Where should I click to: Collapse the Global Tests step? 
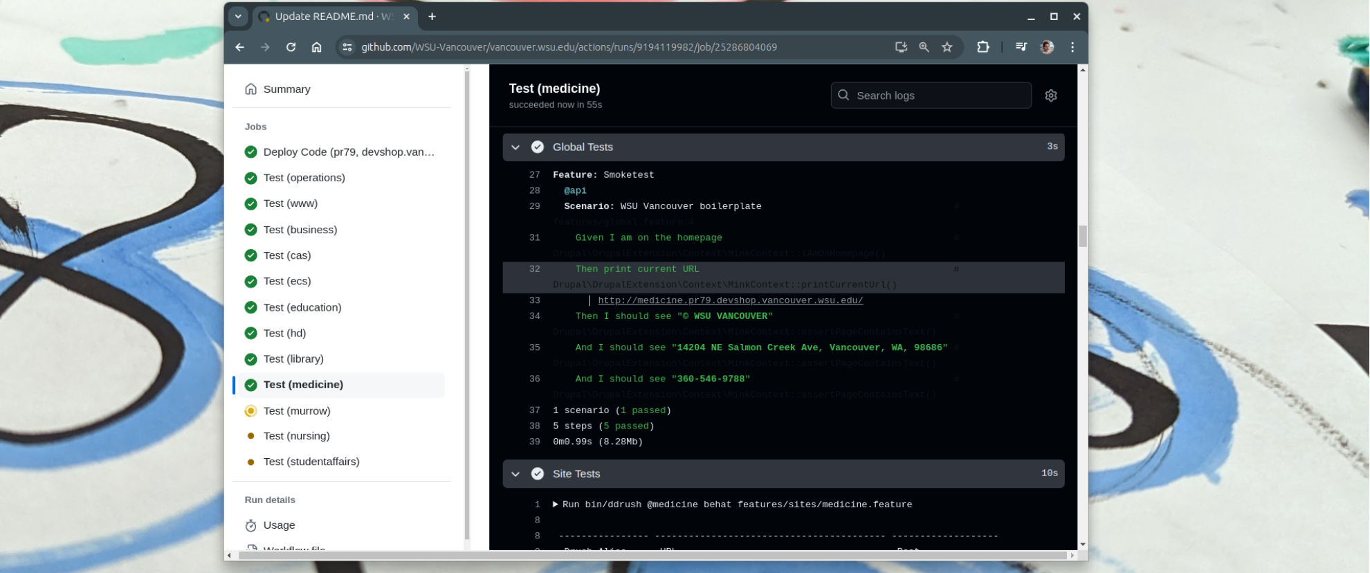click(x=515, y=147)
